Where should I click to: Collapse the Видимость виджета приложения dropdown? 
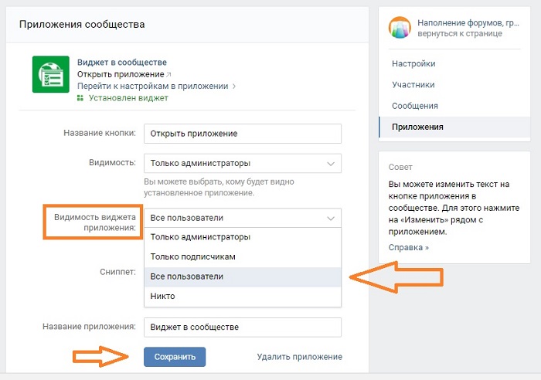331,218
